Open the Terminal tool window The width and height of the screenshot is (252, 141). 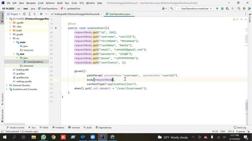coord(74,128)
